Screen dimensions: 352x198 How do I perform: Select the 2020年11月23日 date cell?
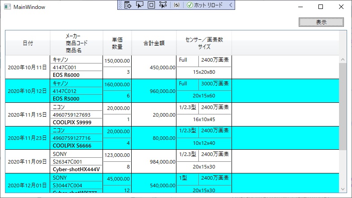[27, 138]
